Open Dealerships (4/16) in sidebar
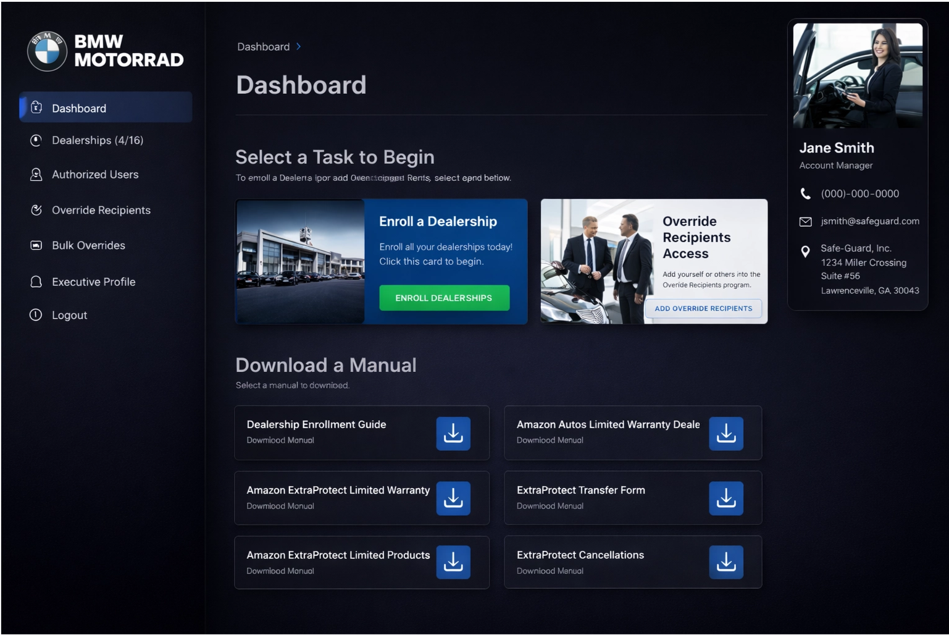The height and width of the screenshot is (635, 949). [98, 140]
